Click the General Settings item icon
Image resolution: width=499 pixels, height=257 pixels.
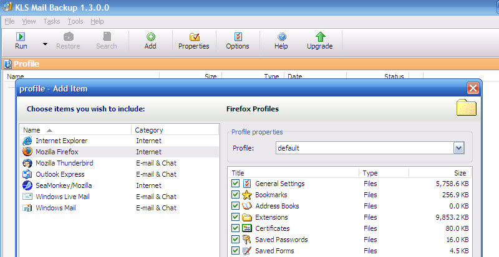[247, 184]
